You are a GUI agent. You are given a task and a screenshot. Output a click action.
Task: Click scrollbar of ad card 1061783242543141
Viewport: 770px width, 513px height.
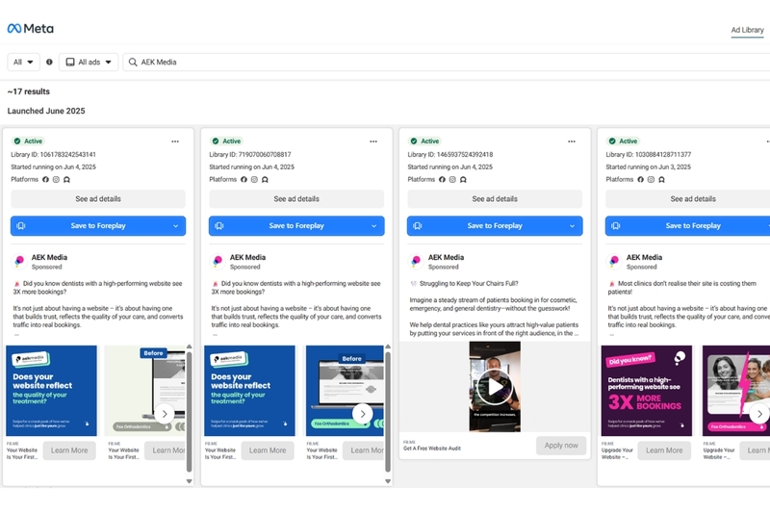click(189, 411)
